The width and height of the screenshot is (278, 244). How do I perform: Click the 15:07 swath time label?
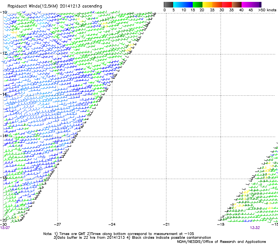pos(5,228)
